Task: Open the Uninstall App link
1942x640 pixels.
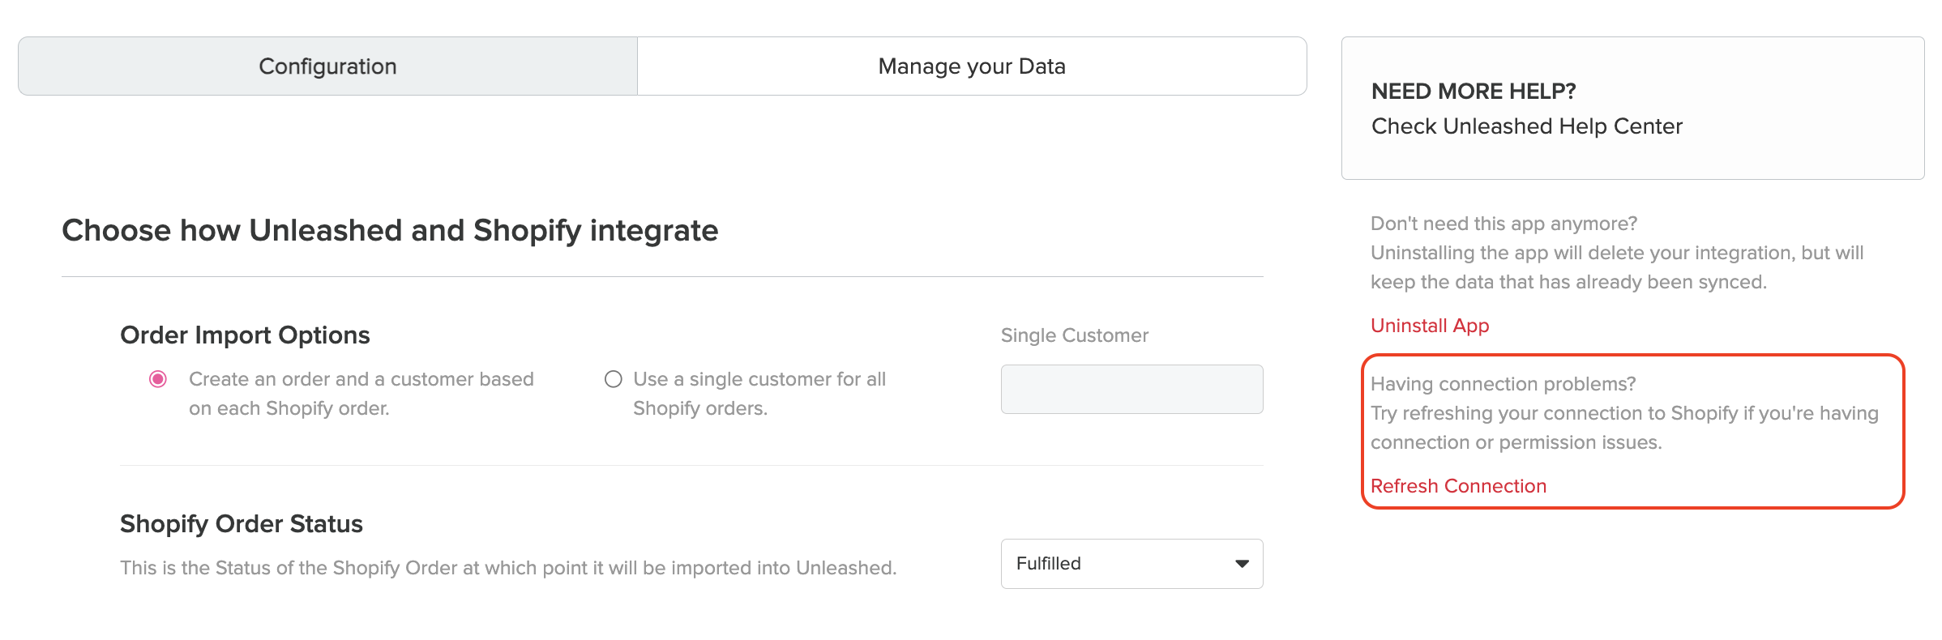Action: pyautogui.click(x=1429, y=326)
